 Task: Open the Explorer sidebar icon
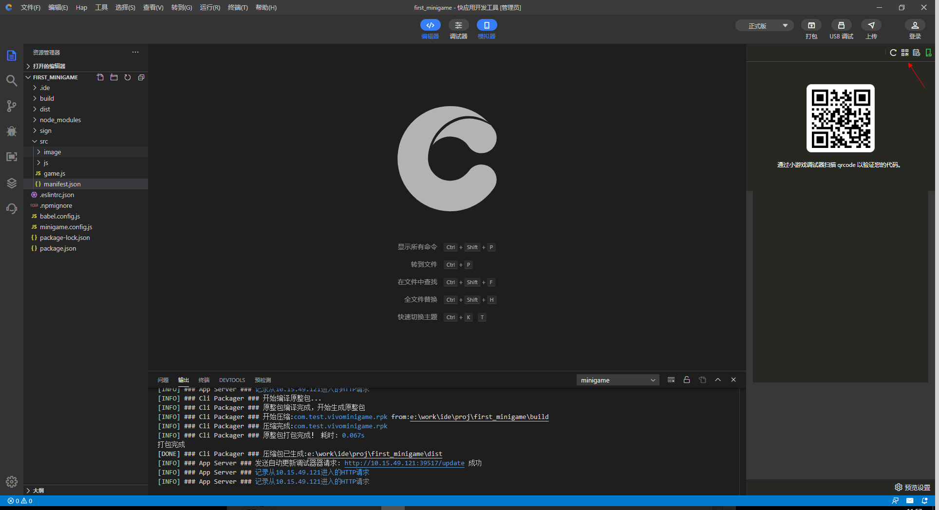12,55
